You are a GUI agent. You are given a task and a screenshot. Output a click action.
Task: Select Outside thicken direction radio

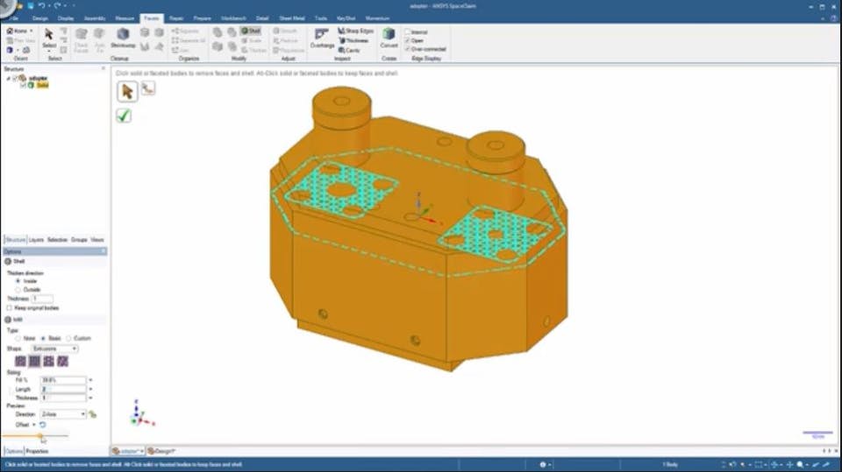pos(18,290)
